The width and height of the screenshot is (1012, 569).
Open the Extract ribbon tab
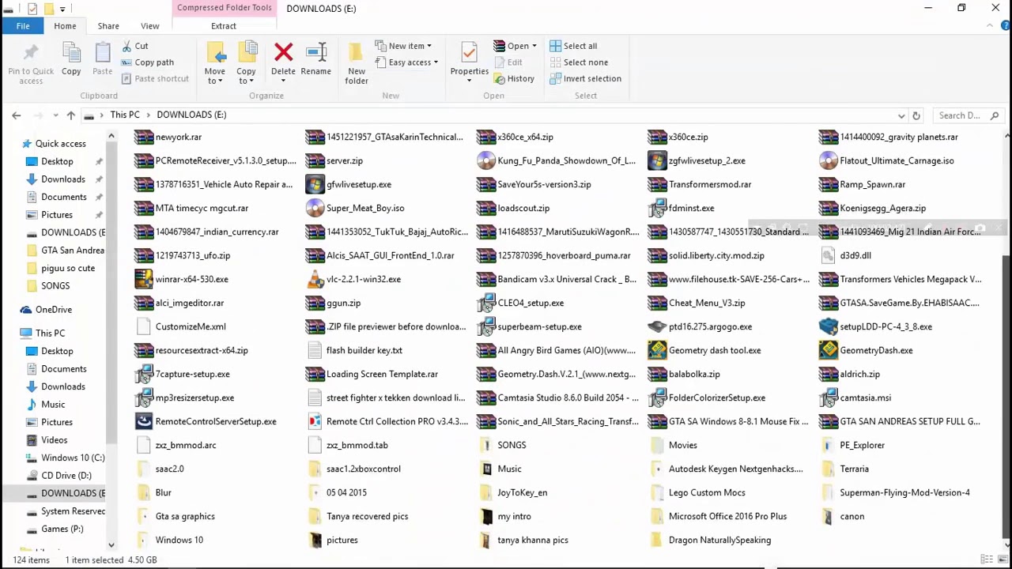(x=224, y=26)
